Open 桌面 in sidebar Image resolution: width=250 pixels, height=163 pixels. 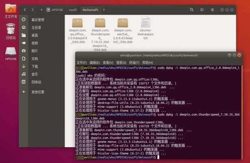tap(35, 35)
